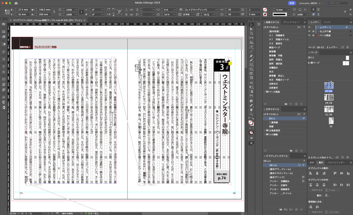Select the Gradient Swatch tool
The height and width of the screenshot is (215, 353).
coord(251,92)
